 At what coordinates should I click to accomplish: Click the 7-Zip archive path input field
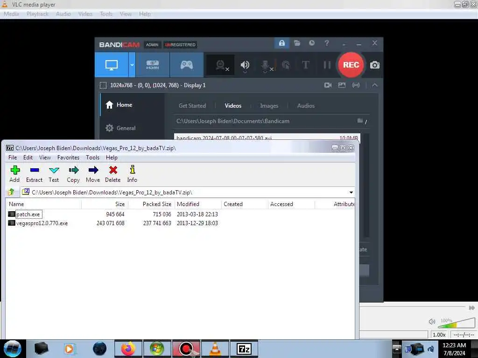tap(188, 193)
